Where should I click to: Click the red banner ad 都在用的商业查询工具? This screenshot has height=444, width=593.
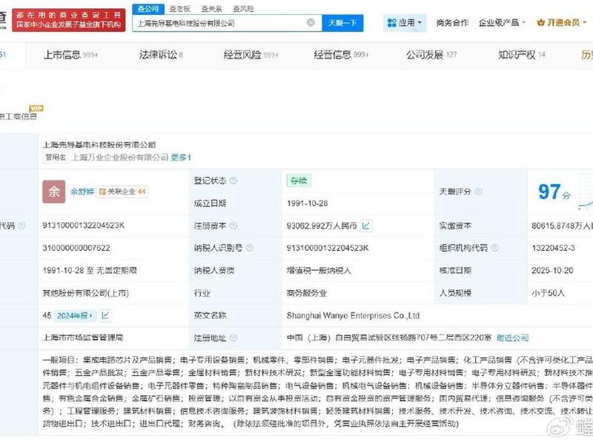coord(68,20)
